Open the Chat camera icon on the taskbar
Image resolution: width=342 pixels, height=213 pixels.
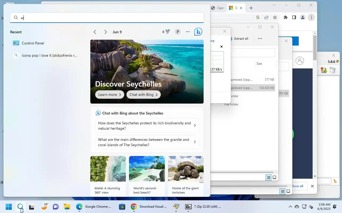coord(56,207)
